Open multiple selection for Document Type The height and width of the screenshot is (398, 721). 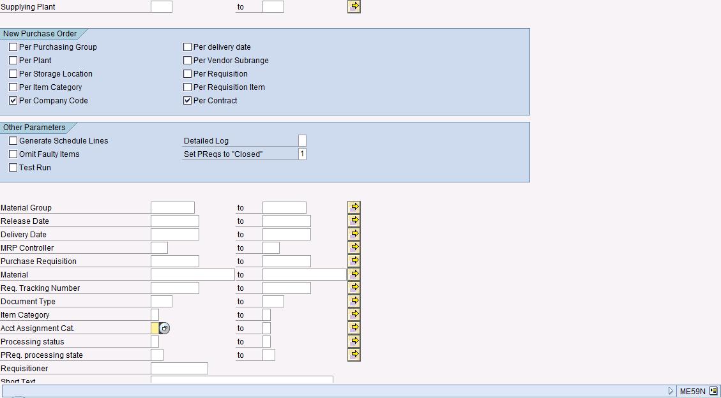[353, 300]
